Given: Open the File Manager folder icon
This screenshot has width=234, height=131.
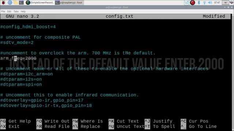Looking at the screenshot, I should pos(16,3).
